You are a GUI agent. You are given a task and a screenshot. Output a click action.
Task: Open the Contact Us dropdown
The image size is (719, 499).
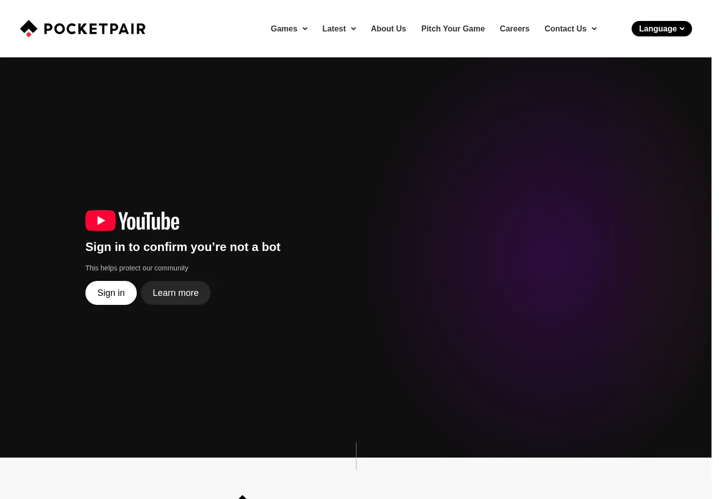tap(571, 29)
